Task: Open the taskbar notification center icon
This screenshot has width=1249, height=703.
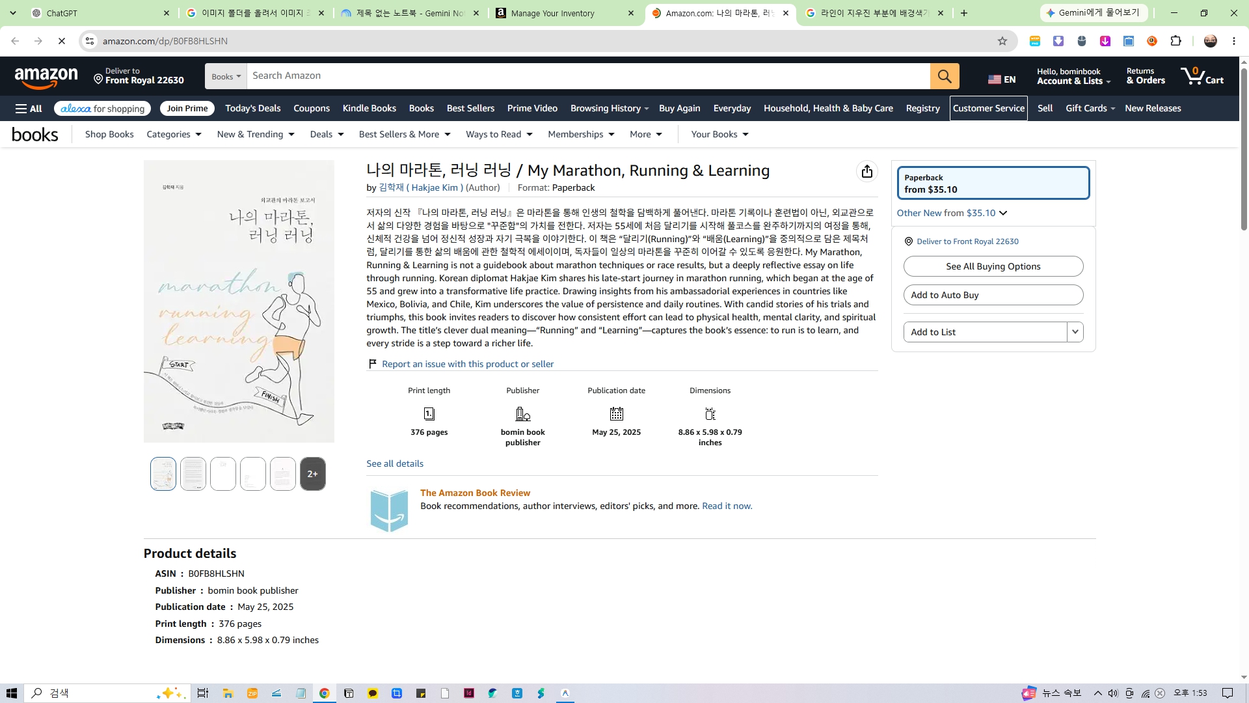Action: click(1228, 693)
